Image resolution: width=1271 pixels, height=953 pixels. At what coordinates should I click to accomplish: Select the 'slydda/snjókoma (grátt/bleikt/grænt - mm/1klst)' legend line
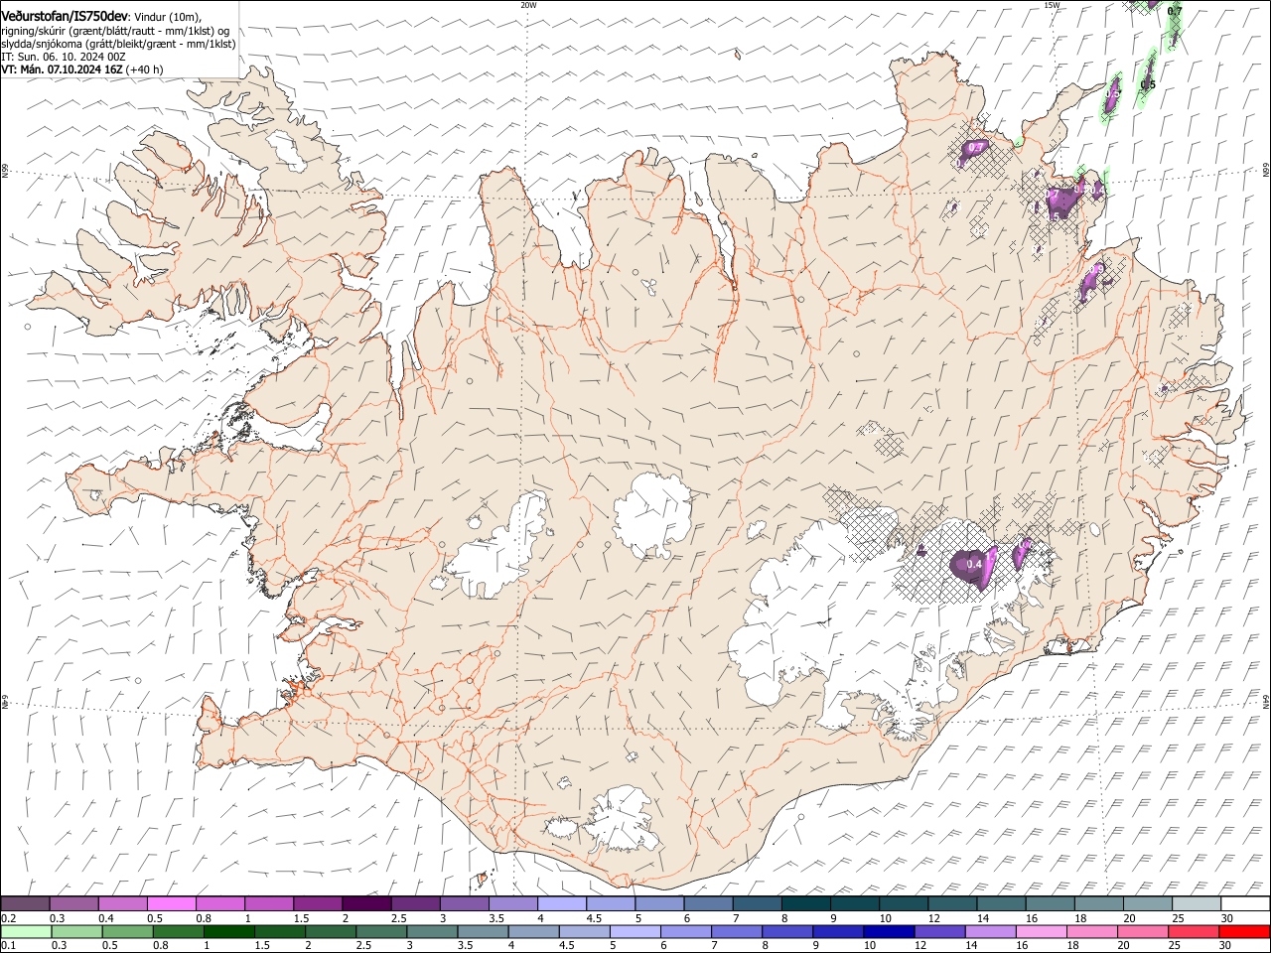[x=119, y=44]
